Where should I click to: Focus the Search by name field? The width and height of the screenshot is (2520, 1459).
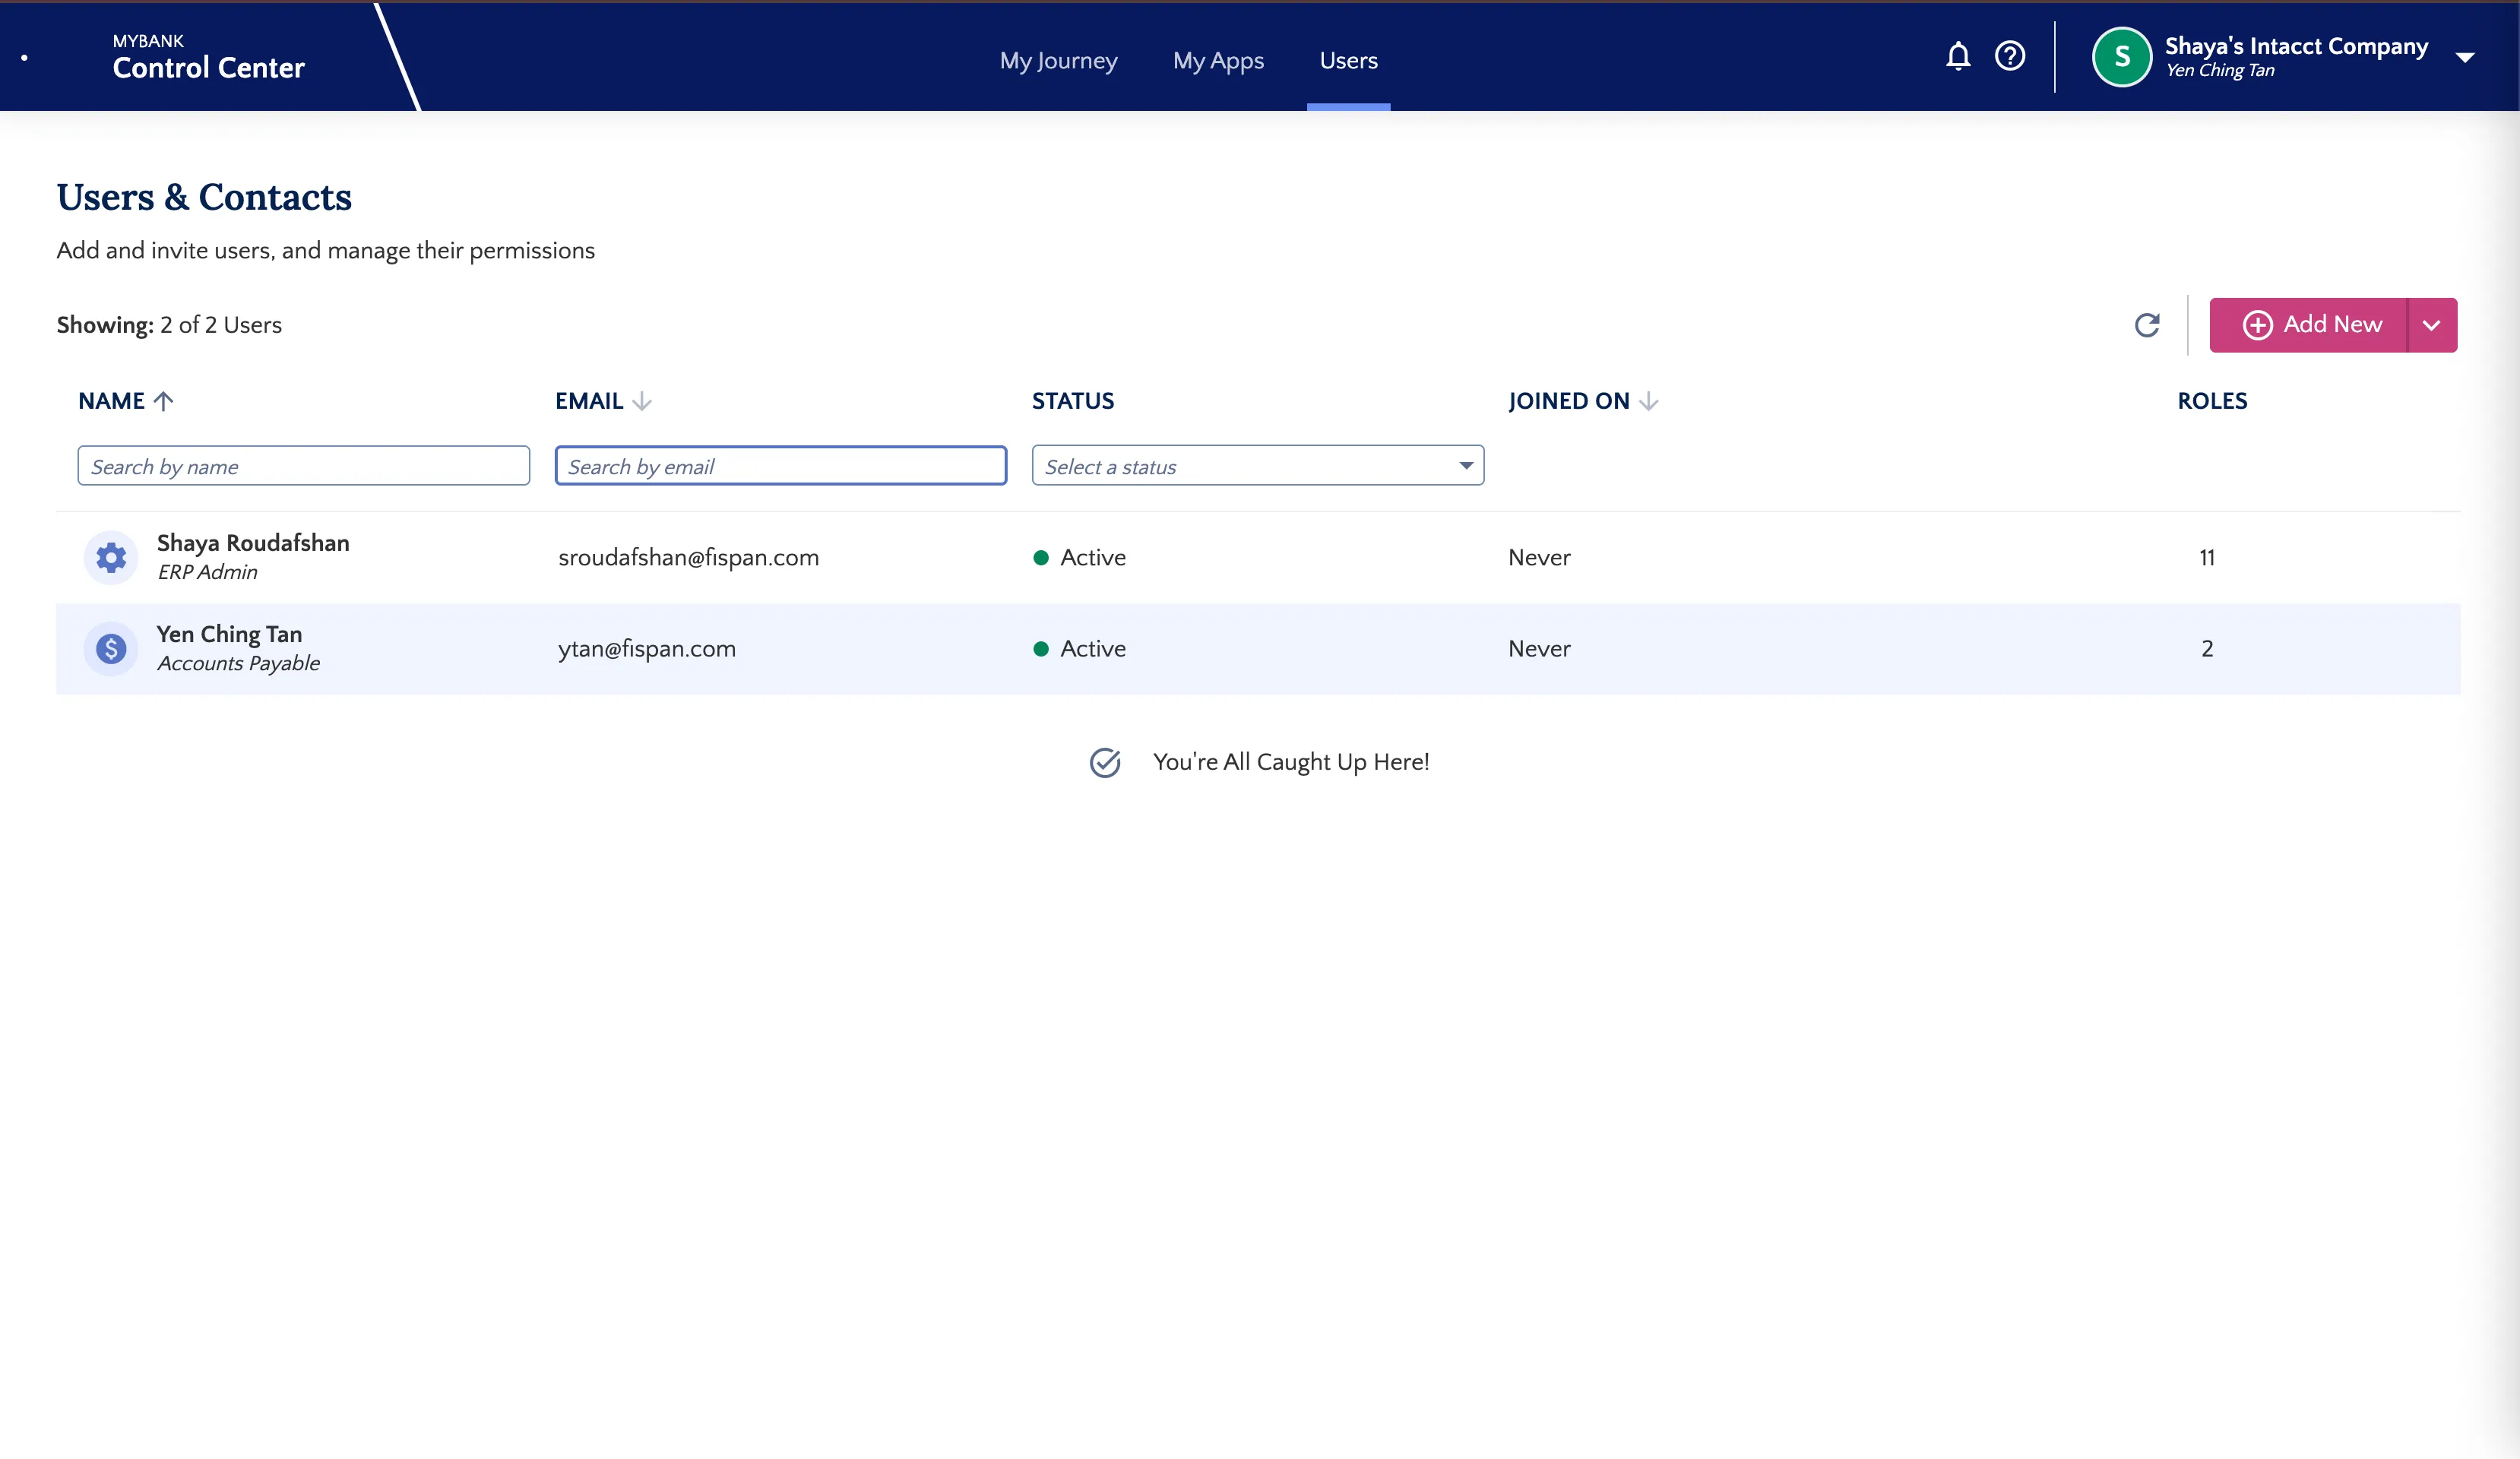click(304, 466)
